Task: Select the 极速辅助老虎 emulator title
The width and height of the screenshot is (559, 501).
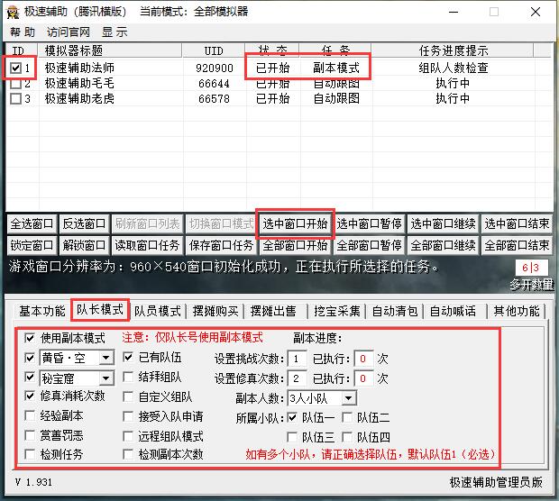Action: coord(79,99)
